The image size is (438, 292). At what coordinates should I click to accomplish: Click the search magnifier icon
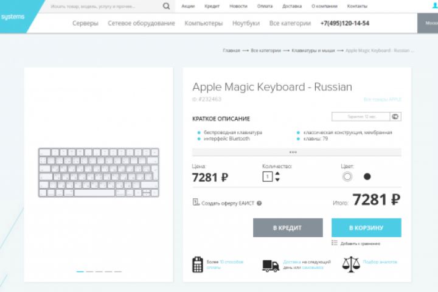tap(167, 6)
